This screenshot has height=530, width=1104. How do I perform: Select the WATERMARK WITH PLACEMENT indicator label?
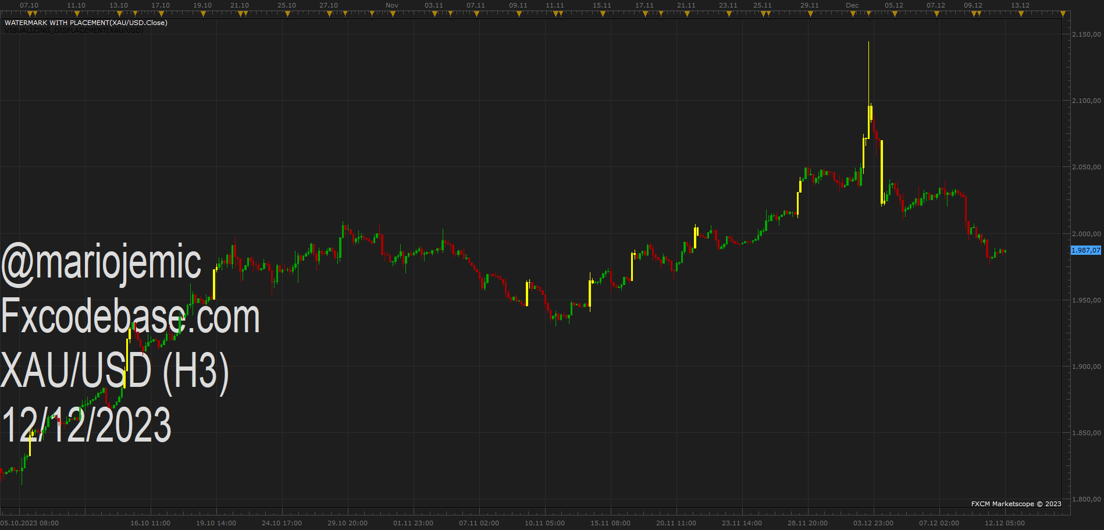(86, 23)
